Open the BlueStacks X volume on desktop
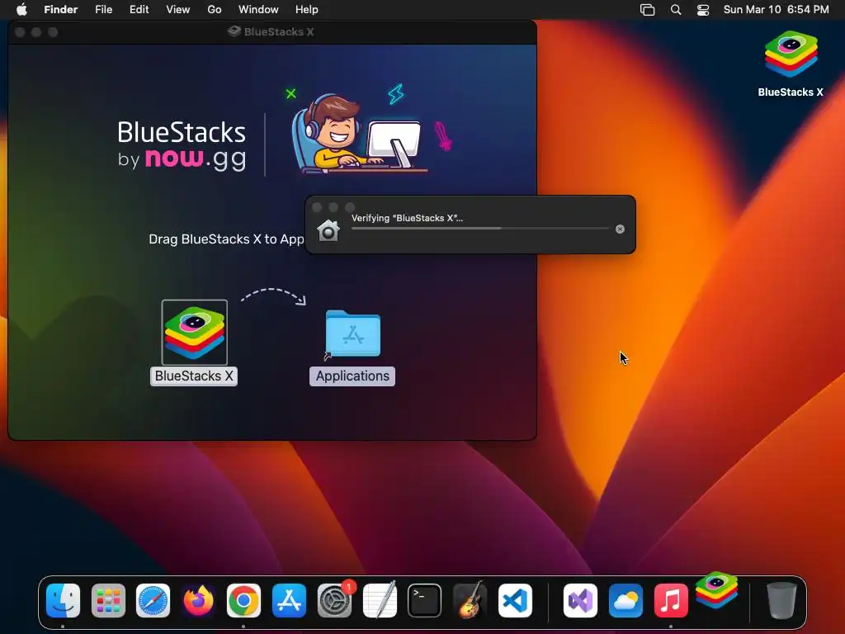Screen dimensions: 845x634 tap(791, 54)
